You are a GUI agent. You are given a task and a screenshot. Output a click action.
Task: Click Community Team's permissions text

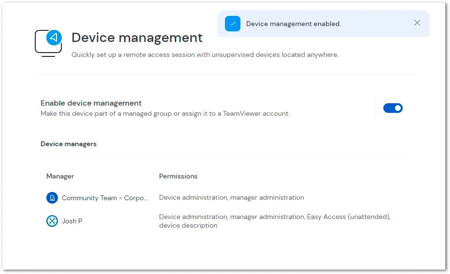[x=231, y=197]
